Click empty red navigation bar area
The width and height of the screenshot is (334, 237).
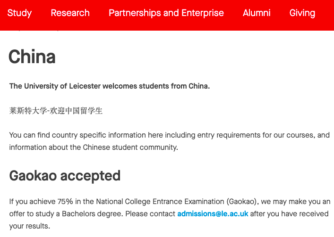[325, 21]
